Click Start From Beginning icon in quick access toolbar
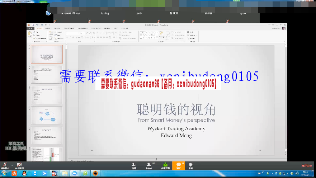The height and width of the screenshot is (178, 316). [x=46, y=25]
